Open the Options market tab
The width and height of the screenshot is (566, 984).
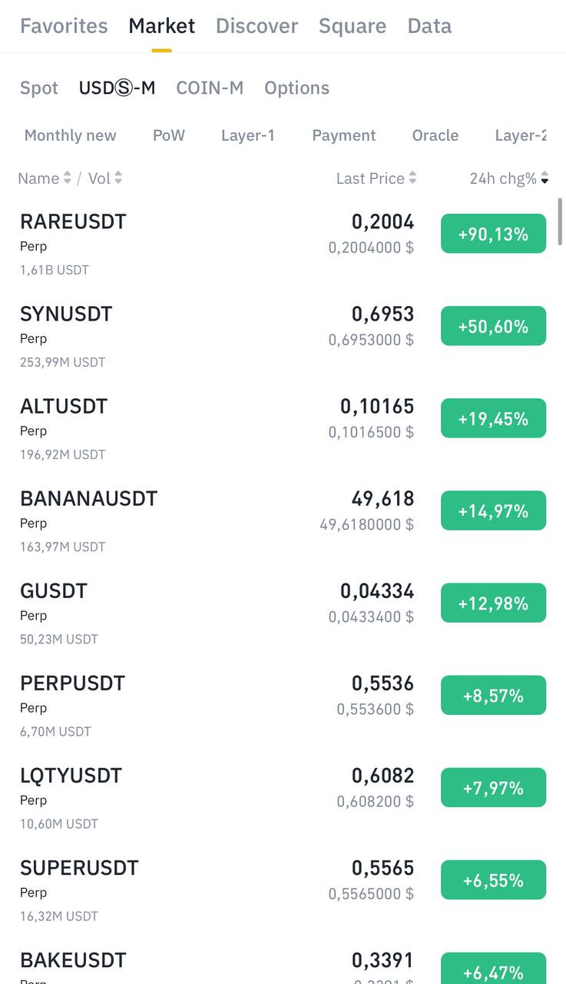point(296,88)
